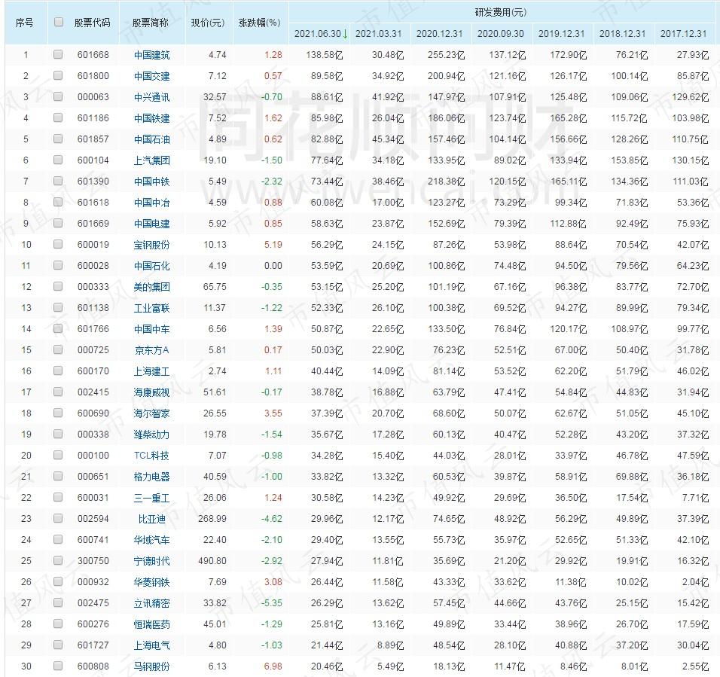Click the 268.99 price of 比亚迪
This screenshot has width=720, height=677.
[212, 519]
